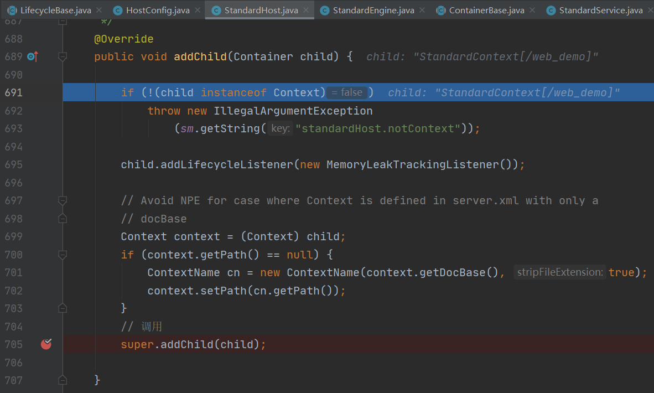The height and width of the screenshot is (393, 654).
Task: Click the ContainerBase.java class file icon
Action: point(440,11)
